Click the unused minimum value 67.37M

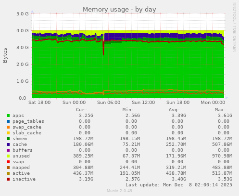coord(131,156)
